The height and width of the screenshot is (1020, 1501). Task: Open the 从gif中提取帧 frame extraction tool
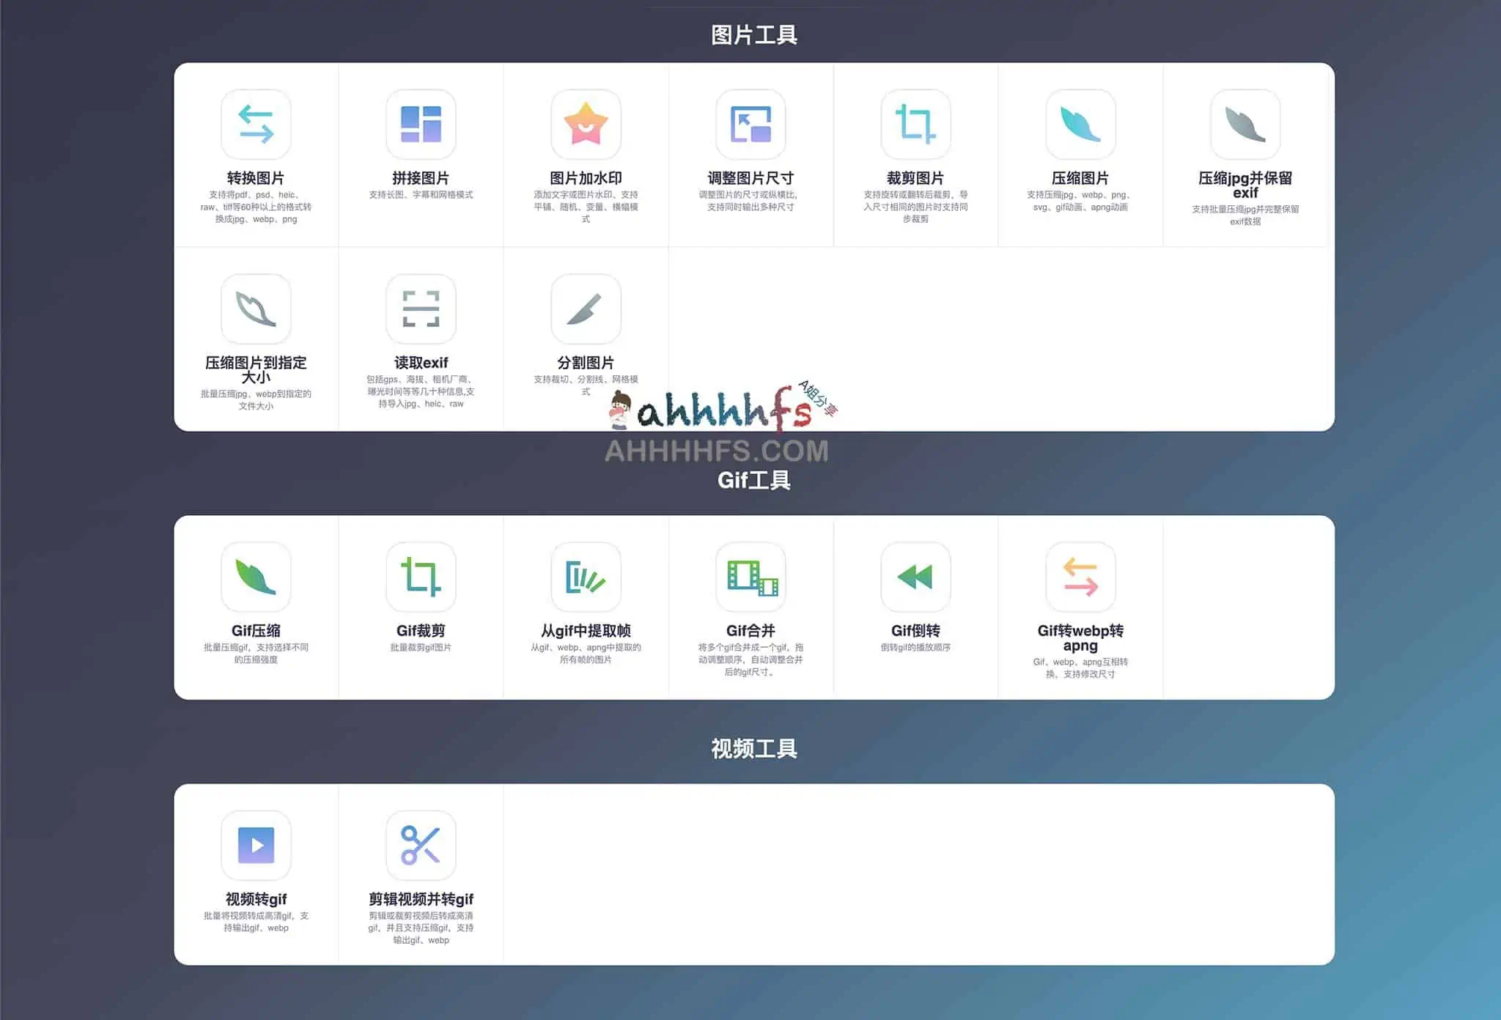click(x=586, y=577)
